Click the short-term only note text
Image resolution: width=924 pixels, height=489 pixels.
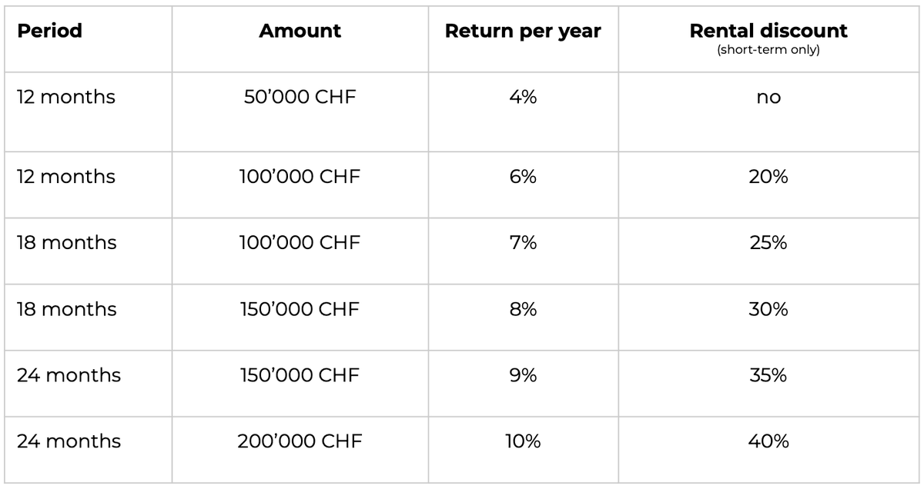[x=768, y=50]
